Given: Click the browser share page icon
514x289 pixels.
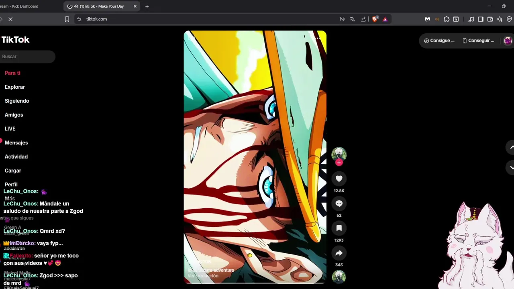Looking at the screenshot, I should (x=363, y=19).
